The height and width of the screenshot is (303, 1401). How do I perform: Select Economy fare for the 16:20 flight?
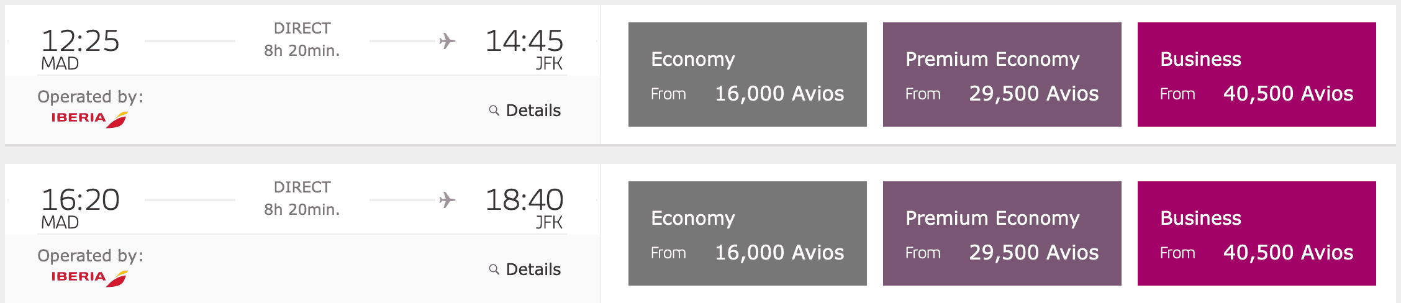click(x=747, y=233)
